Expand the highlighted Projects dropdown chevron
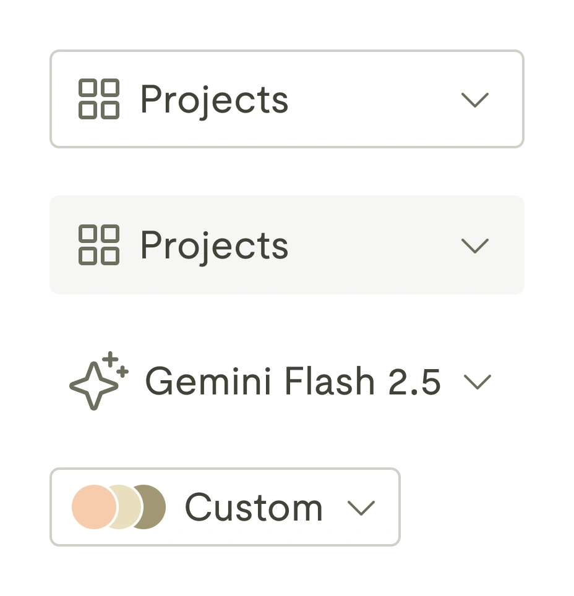 pyautogui.click(x=475, y=246)
